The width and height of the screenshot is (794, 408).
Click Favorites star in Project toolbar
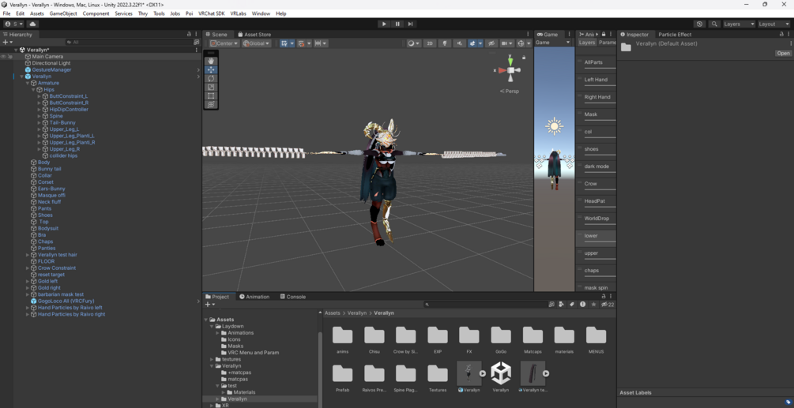point(593,305)
